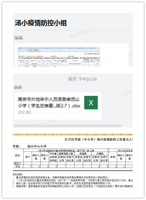The height and width of the screenshot is (200, 146).
Task: Click the green Excel file icon
Action: tap(91, 103)
